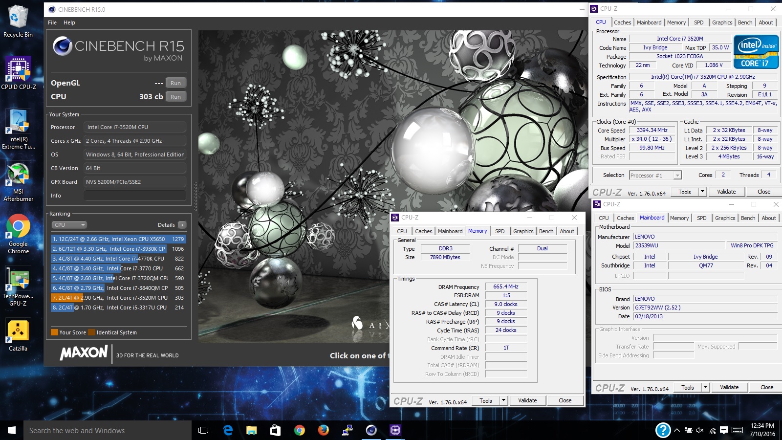Image resolution: width=782 pixels, height=440 pixels.
Task: Click Close button in Mainboard CPU-Z window
Action: tap(767, 387)
